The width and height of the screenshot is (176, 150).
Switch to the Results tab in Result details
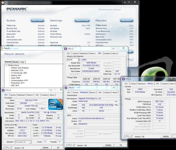coord(15,62)
